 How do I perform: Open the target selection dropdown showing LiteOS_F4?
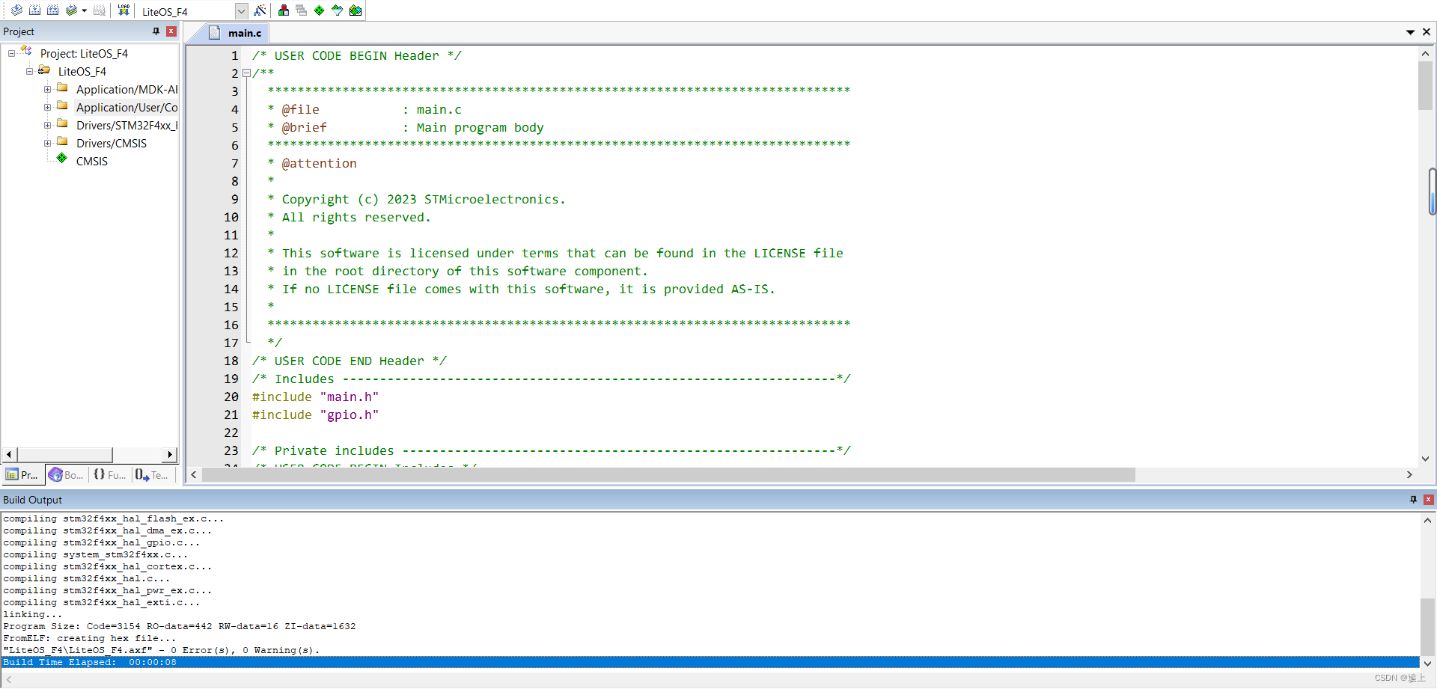click(241, 10)
